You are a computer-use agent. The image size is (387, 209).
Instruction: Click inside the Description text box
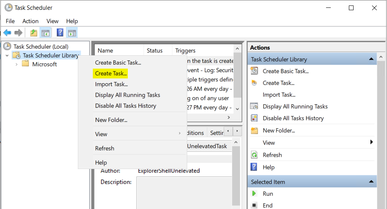(184, 193)
